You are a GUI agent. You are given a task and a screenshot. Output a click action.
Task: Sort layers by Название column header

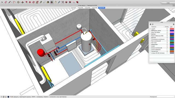(154, 27)
